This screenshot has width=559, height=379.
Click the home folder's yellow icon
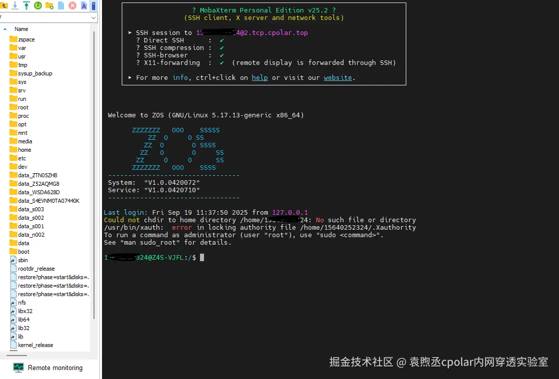[x=13, y=149]
